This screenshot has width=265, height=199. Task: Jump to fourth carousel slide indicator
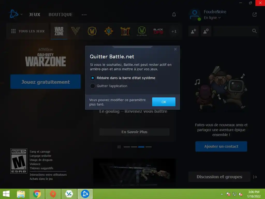(148, 147)
